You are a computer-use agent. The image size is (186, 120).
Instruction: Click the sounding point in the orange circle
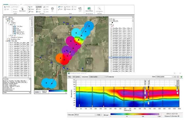point(61,58)
